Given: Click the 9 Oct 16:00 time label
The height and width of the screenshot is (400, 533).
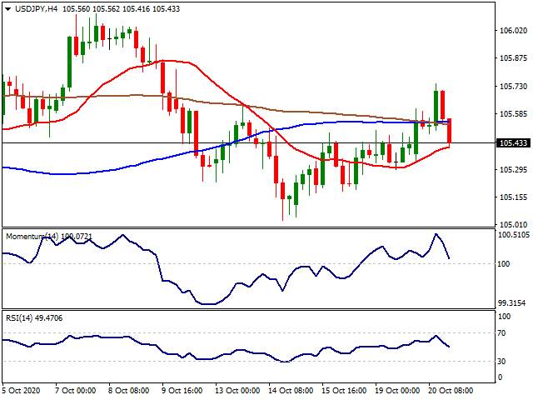Looking at the screenshot, I should click(x=182, y=391).
